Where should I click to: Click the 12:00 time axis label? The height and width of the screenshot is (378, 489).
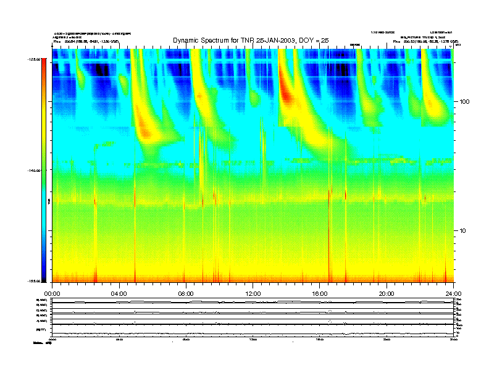[x=253, y=294]
